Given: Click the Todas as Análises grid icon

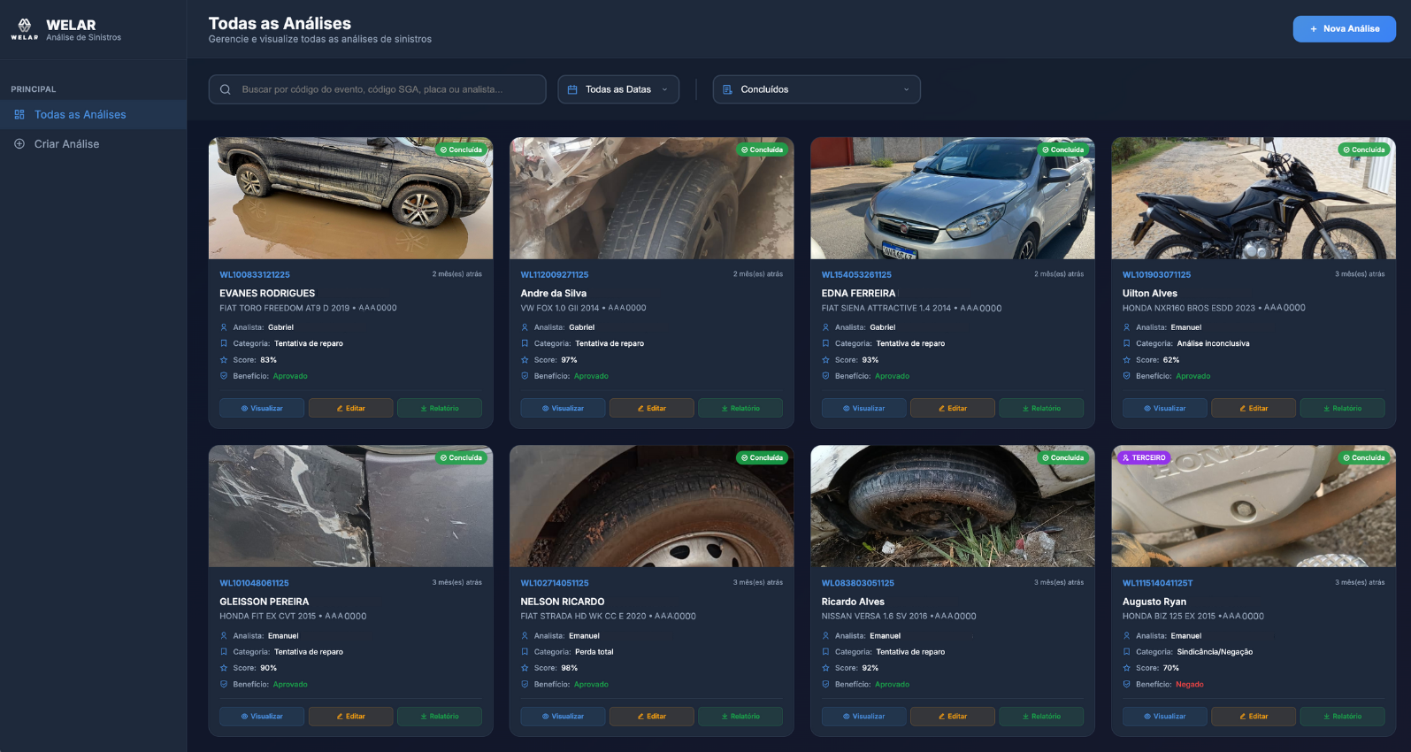Looking at the screenshot, I should click(19, 115).
